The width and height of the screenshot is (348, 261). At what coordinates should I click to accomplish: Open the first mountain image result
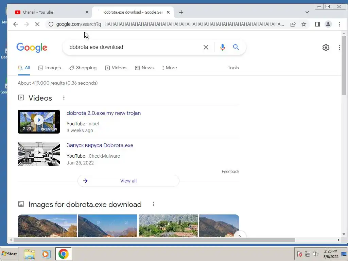coord(47,226)
